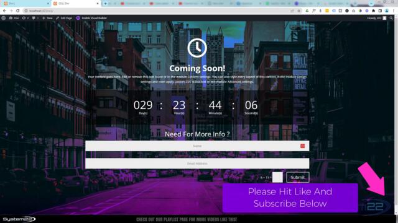Screen dimensions: 398x223
Task: Open the WordPress logo menu
Action: [4, 18]
